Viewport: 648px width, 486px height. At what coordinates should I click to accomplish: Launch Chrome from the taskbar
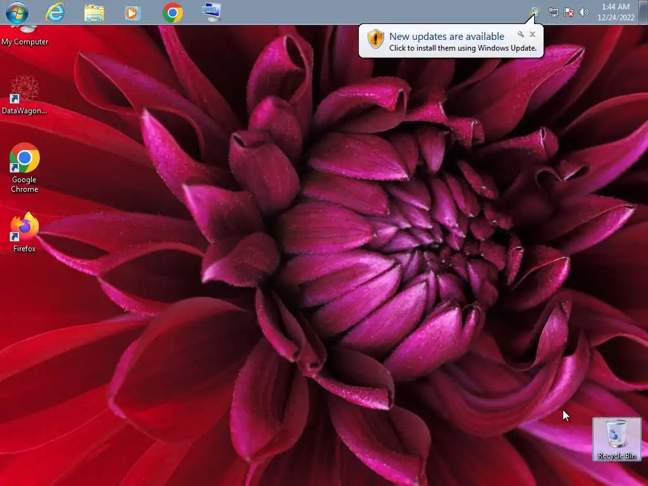point(173,13)
